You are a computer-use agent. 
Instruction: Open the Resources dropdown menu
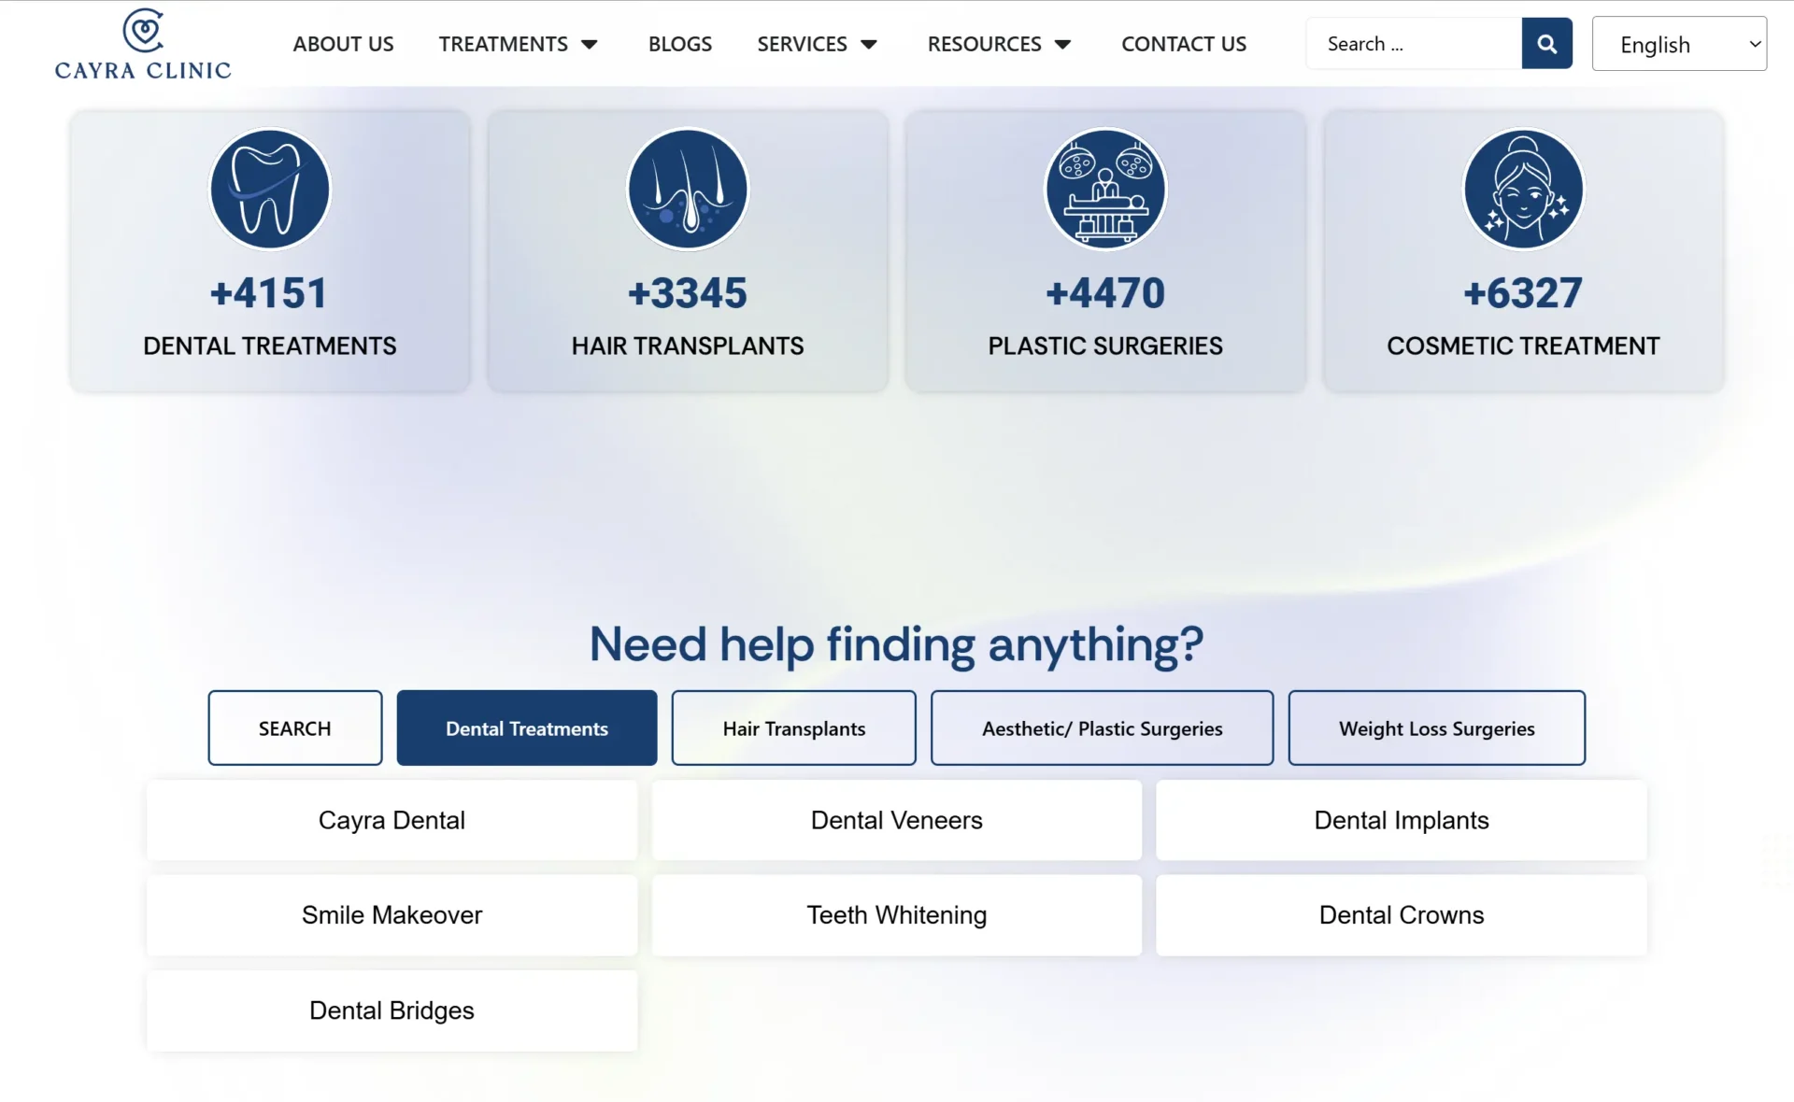point(1062,45)
